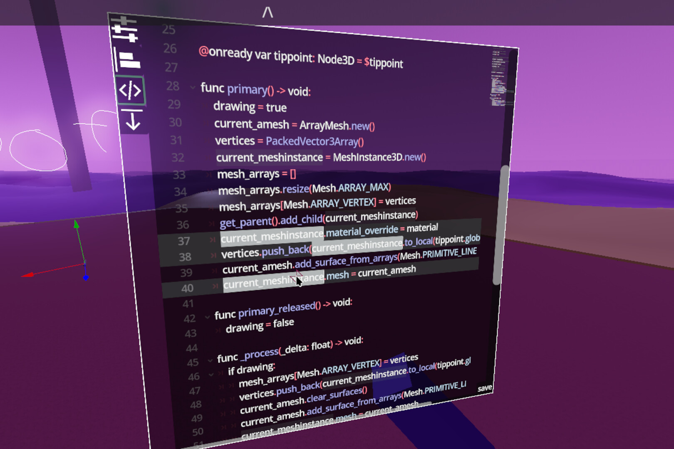
Task: Collapse the func primary_released() definition
Action: tap(208, 316)
